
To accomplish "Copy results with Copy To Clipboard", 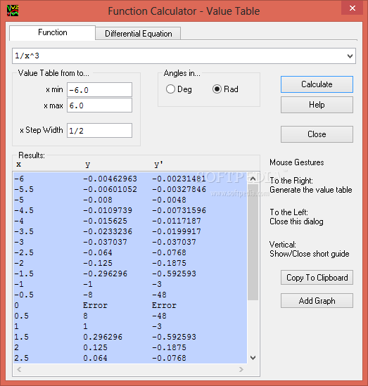I will [317, 278].
